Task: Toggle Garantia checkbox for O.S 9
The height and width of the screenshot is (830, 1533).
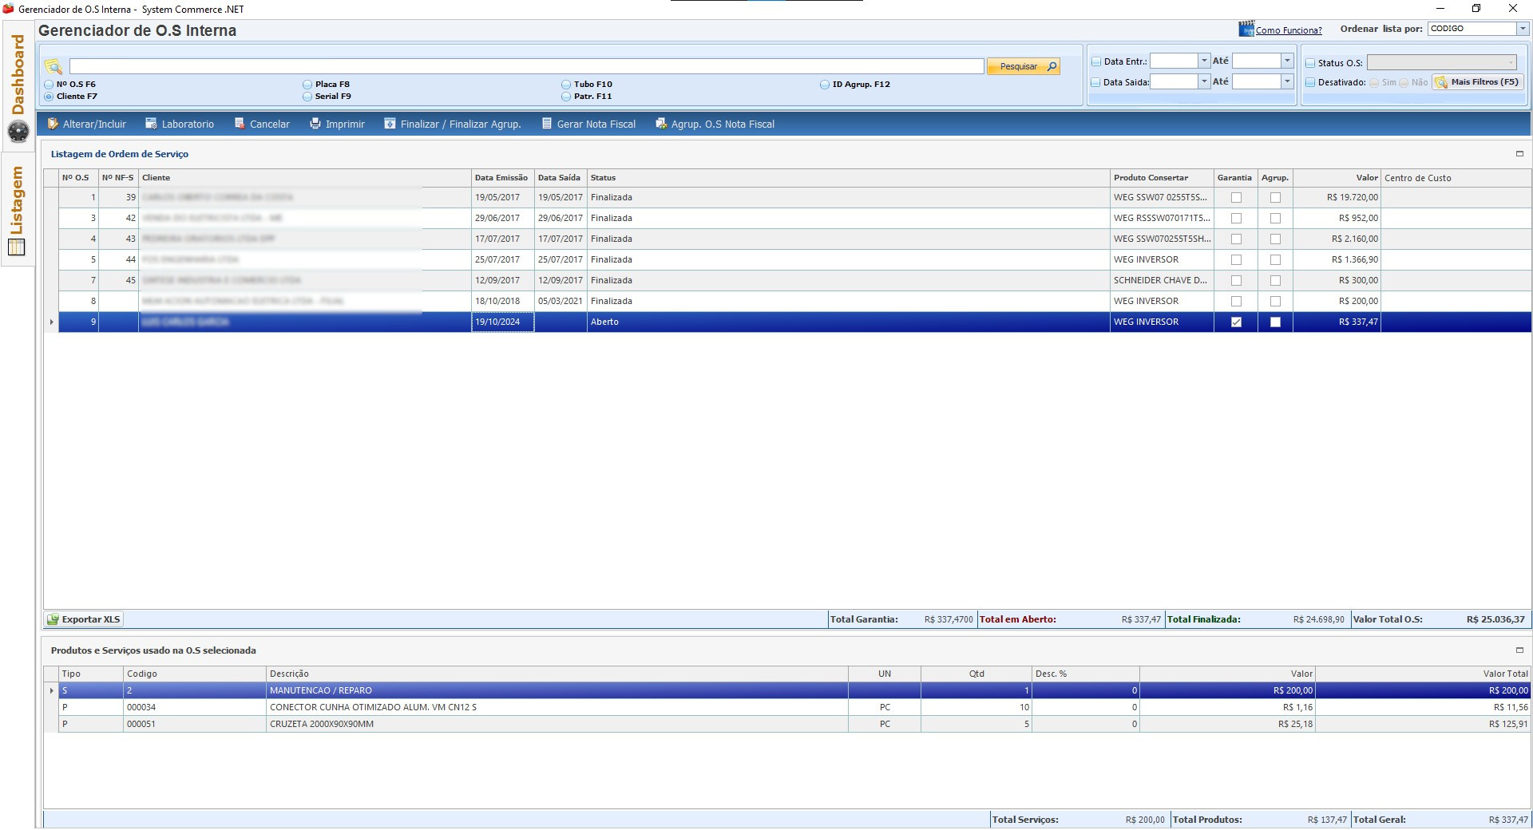Action: point(1236,322)
